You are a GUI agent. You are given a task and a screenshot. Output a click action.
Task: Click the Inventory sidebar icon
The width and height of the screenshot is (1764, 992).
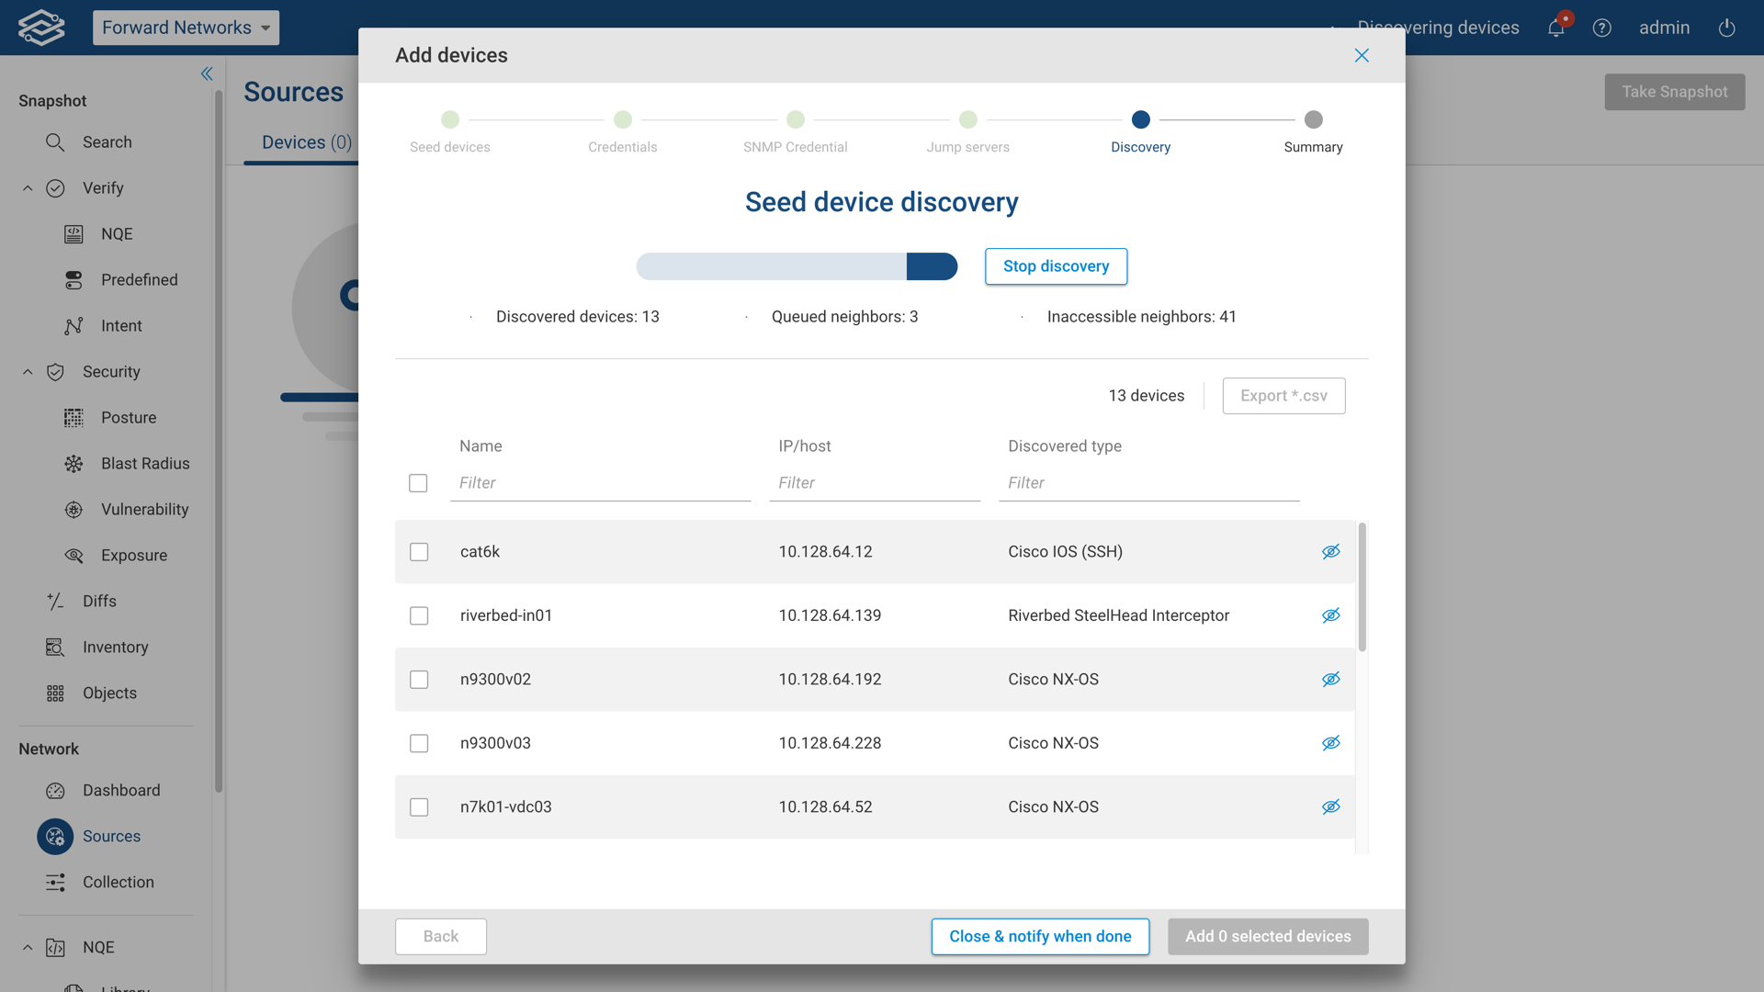pos(55,648)
